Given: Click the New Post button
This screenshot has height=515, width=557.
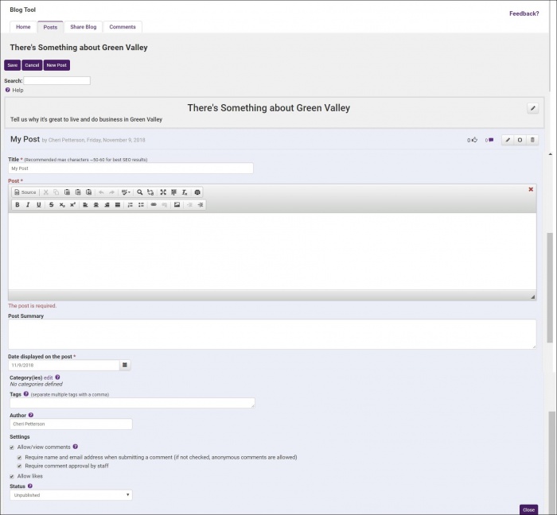Looking at the screenshot, I should click(56, 65).
